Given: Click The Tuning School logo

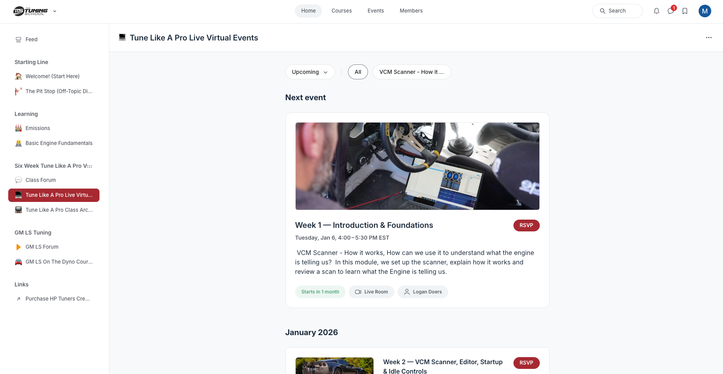Looking at the screenshot, I should tap(31, 11).
